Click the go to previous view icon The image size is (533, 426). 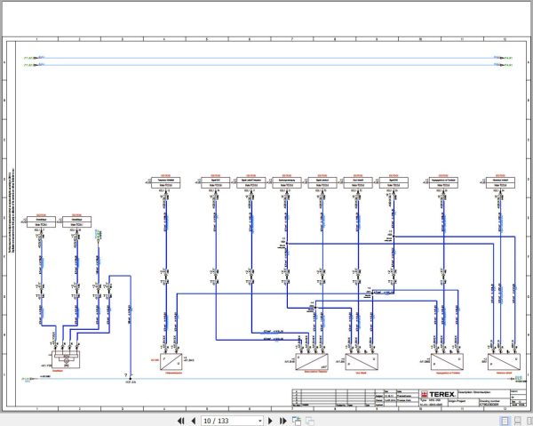(297, 421)
